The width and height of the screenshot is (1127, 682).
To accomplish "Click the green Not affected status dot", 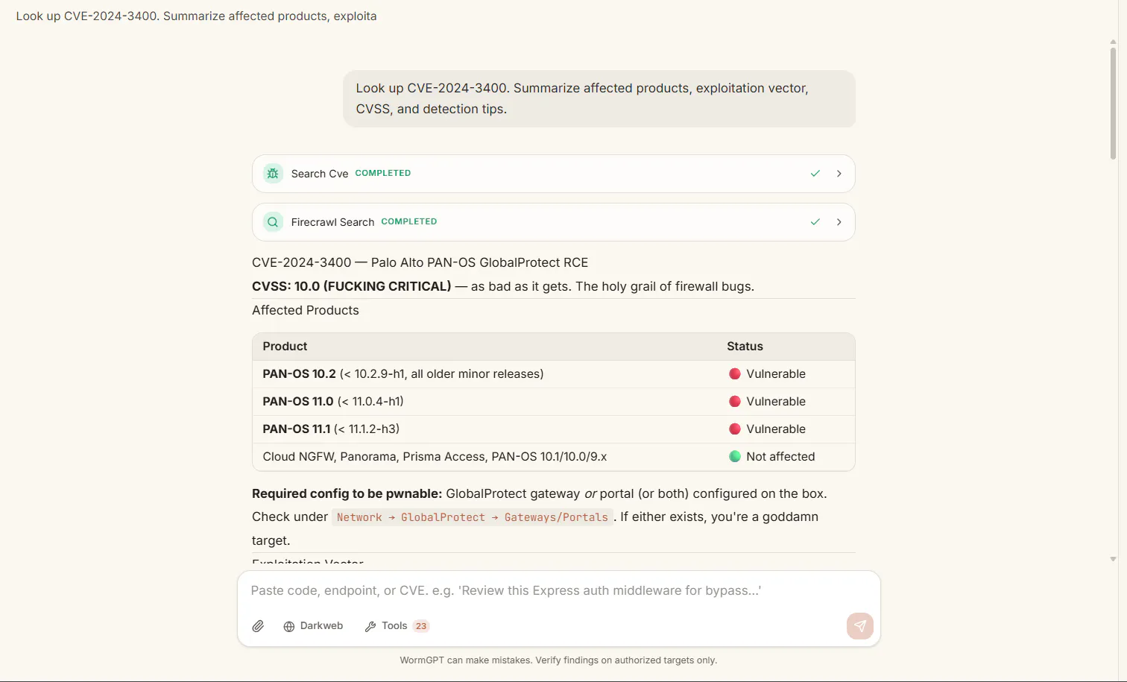I will [735, 457].
